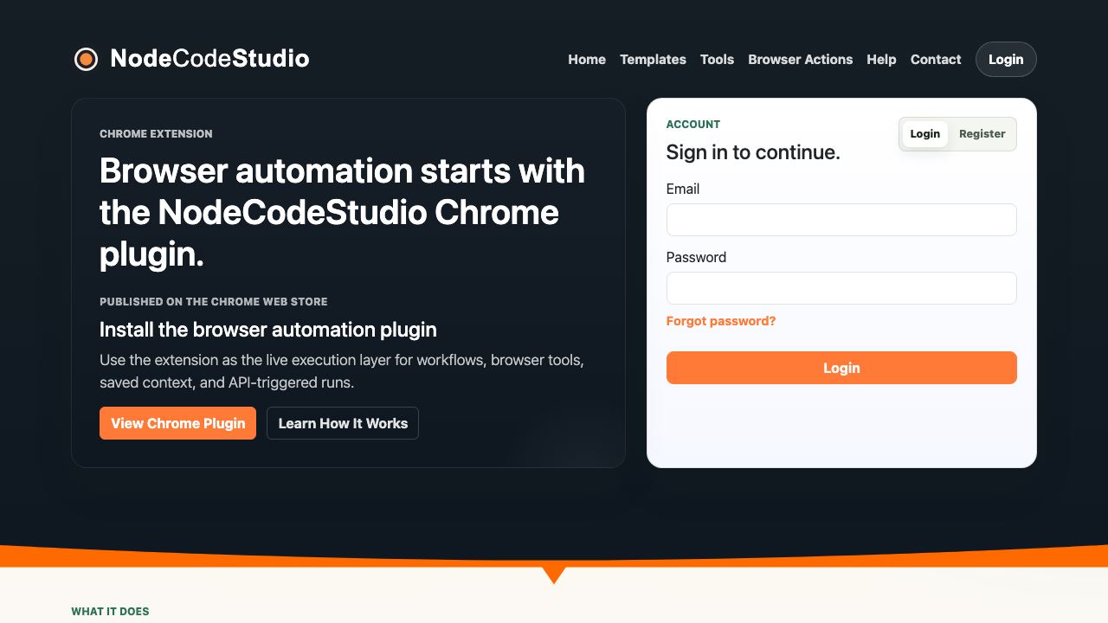Viewport: 1108px width, 623px height.
Task: Focus the Email input field
Action: [841, 220]
